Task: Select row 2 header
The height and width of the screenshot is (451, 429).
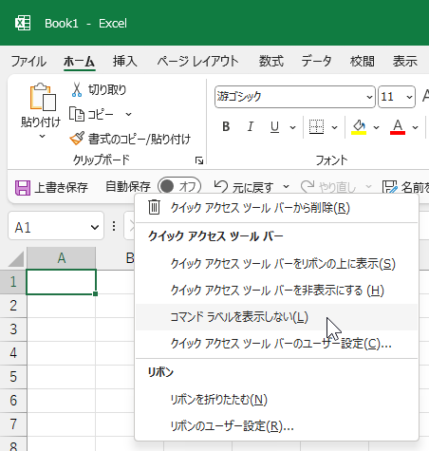Action: (x=13, y=306)
